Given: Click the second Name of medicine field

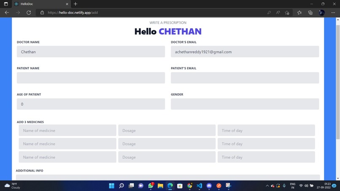Looking at the screenshot, I should 67,143.
